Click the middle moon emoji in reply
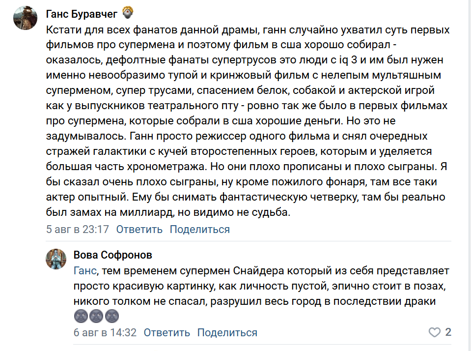The image size is (471, 351). point(97,315)
